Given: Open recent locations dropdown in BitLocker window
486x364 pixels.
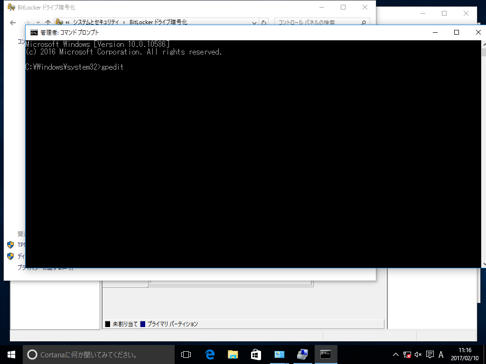Looking at the screenshot, I should coord(38,23).
